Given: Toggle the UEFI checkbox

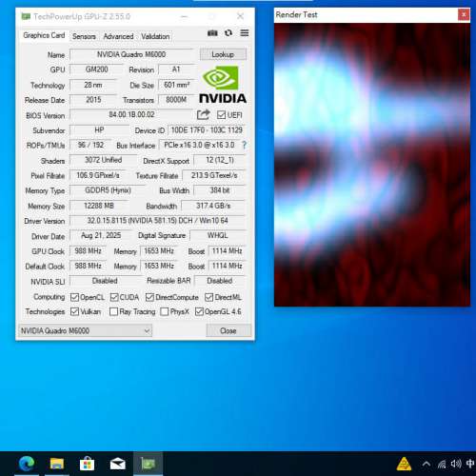Looking at the screenshot, I should 221,115.
